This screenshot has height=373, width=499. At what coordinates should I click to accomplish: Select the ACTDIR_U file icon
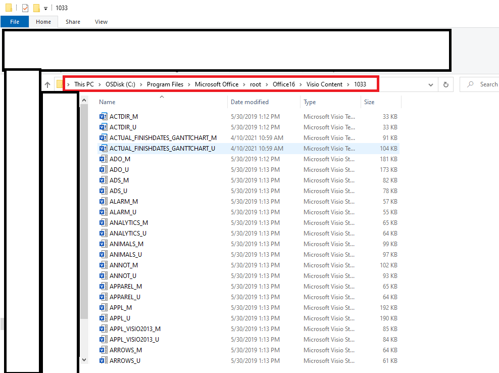[103, 127]
